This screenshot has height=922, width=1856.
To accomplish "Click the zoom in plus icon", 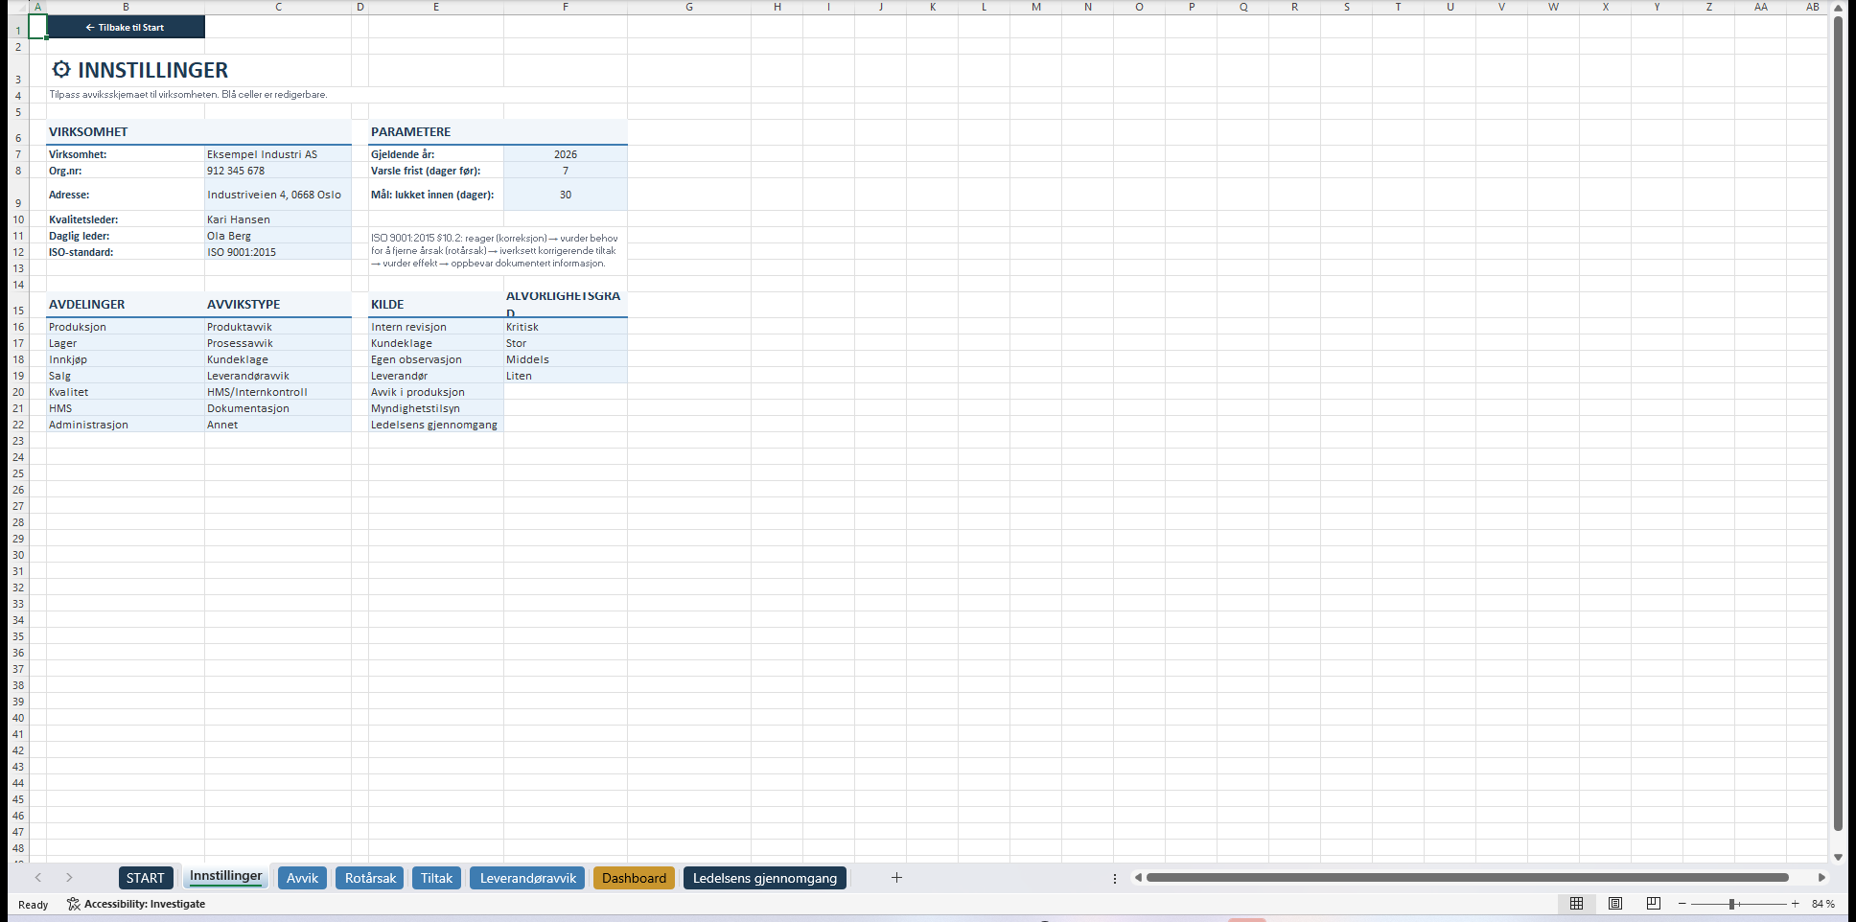I will pyautogui.click(x=1795, y=904).
